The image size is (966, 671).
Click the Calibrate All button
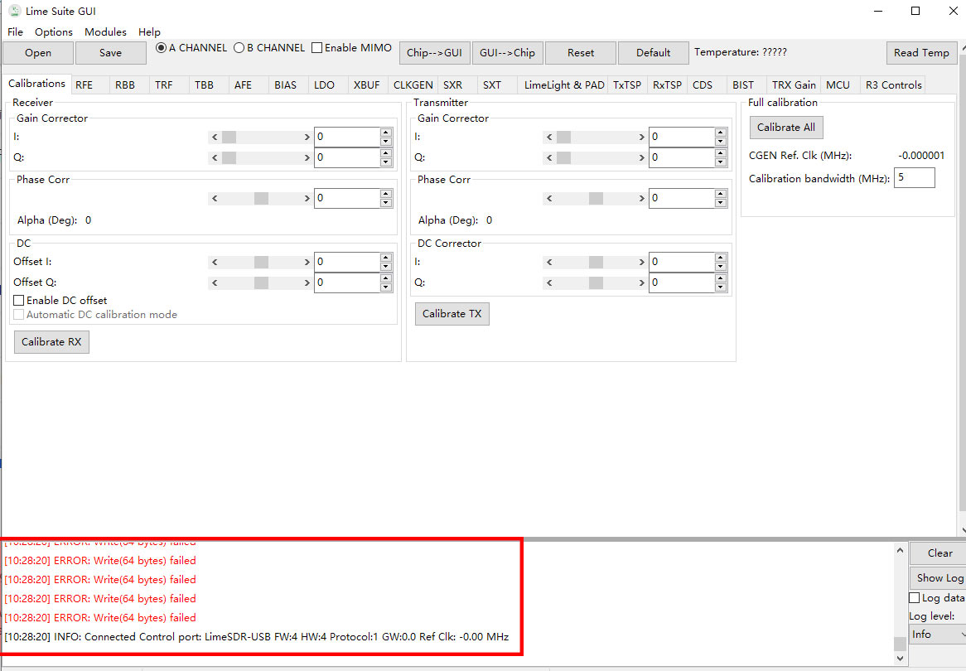tap(786, 128)
